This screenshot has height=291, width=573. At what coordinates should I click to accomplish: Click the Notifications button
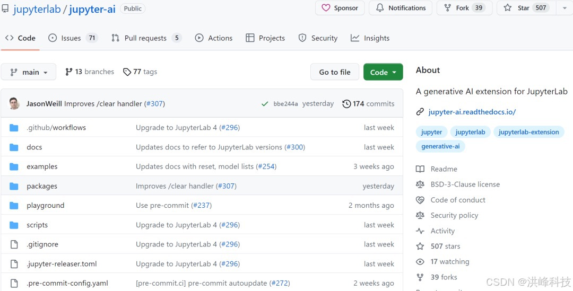(x=401, y=8)
